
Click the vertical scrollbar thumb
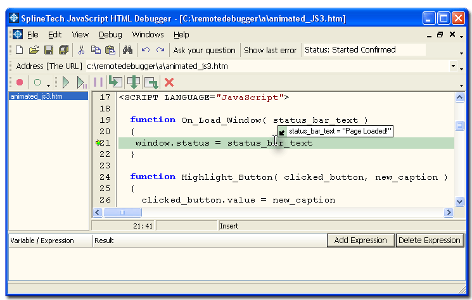pyautogui.click(x=459, y=125)
